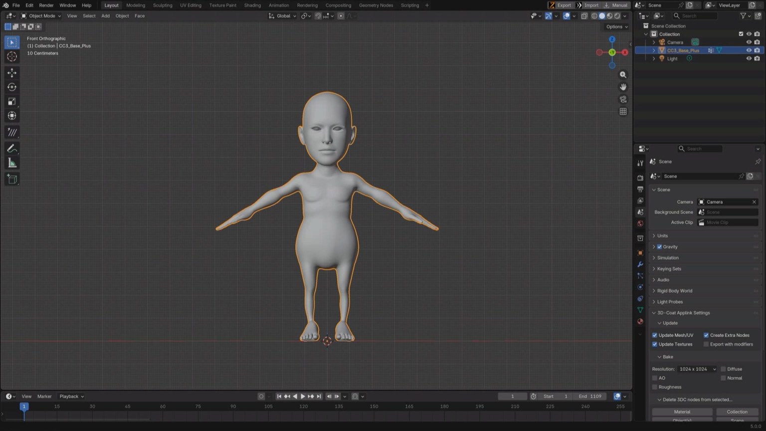This screenshot has width=766, height=431.
Task: Enable the Diffuse bake checkbox
Action: (723, 369)
